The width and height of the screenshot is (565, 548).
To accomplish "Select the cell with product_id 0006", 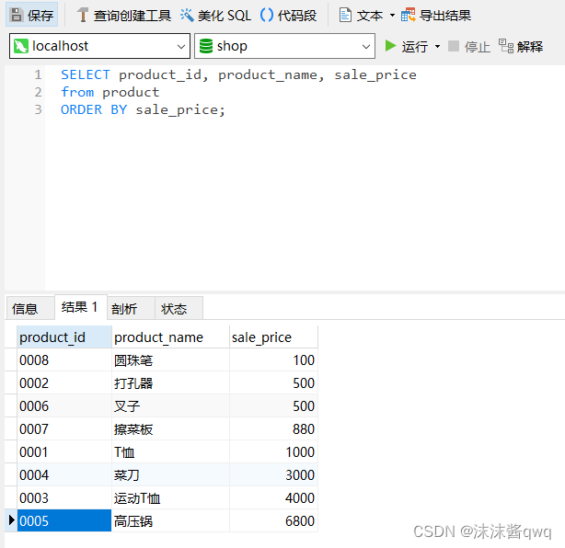I will tap(64, 406).
